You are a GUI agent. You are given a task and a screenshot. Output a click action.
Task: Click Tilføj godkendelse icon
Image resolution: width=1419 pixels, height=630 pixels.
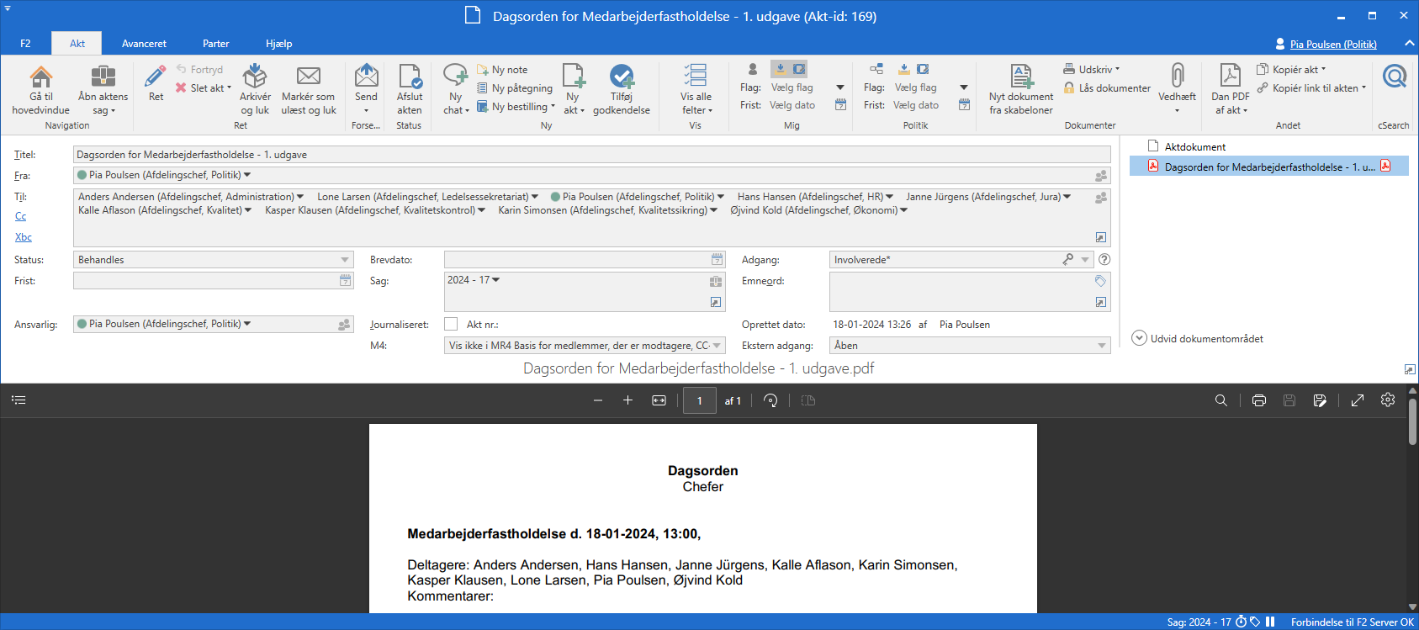click(x=622, y=77)
